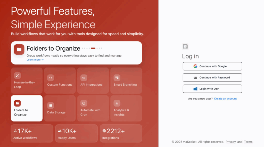Screen dimensions: 264x147
Task: Click the Smart Branching icon
Action: [117, 78]
